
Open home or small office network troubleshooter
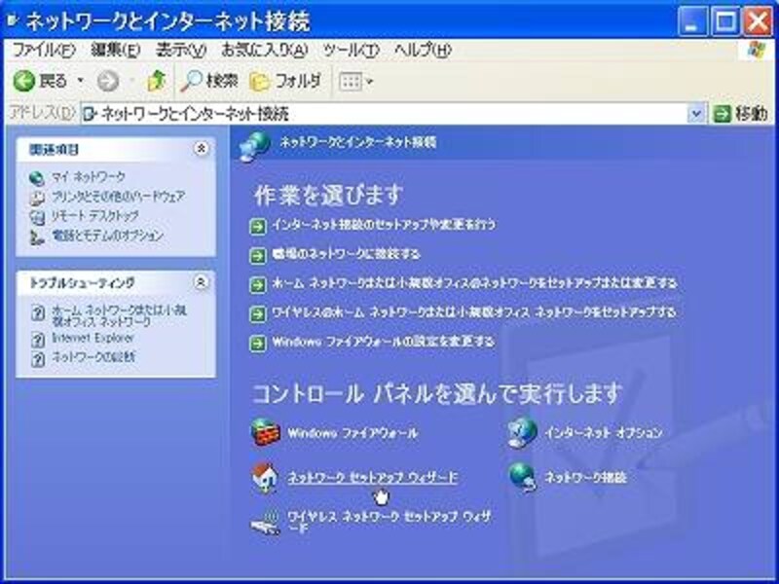119,315
